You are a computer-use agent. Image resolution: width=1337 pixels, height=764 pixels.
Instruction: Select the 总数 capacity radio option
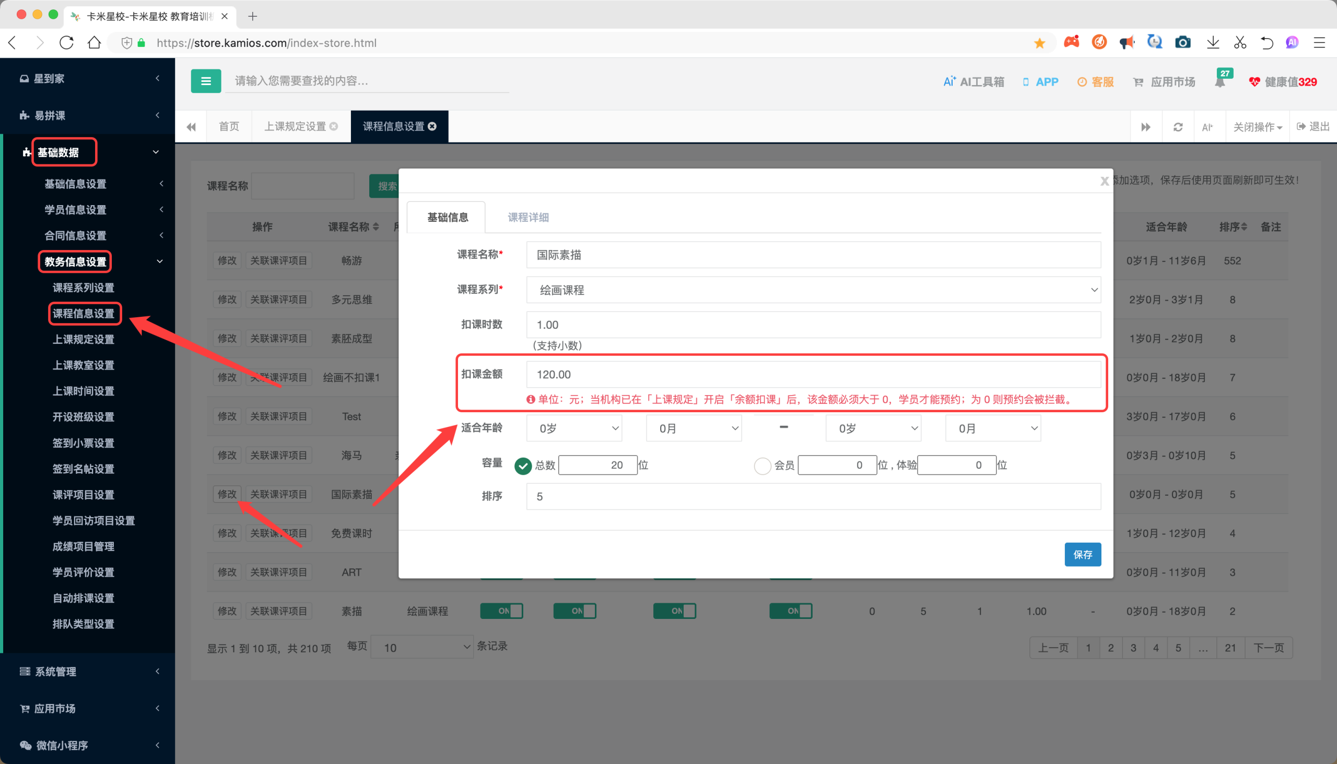click(x=522, y=465)
